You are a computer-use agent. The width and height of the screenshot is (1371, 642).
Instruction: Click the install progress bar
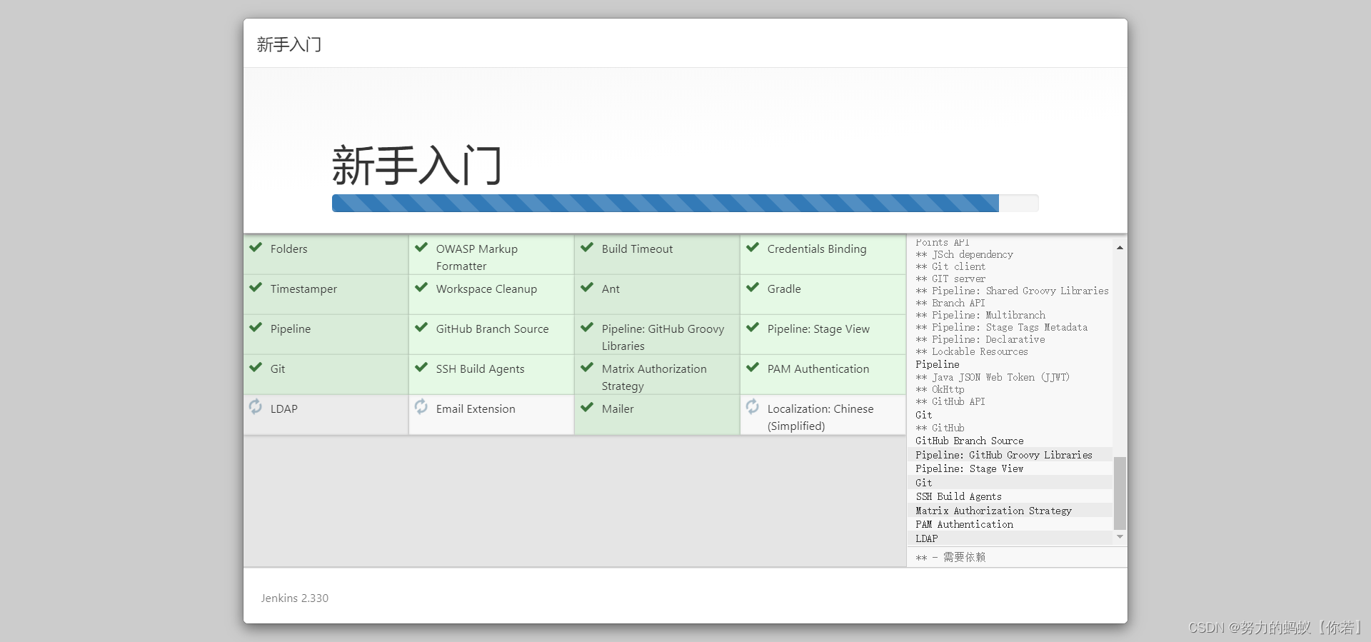click(685, 203)
